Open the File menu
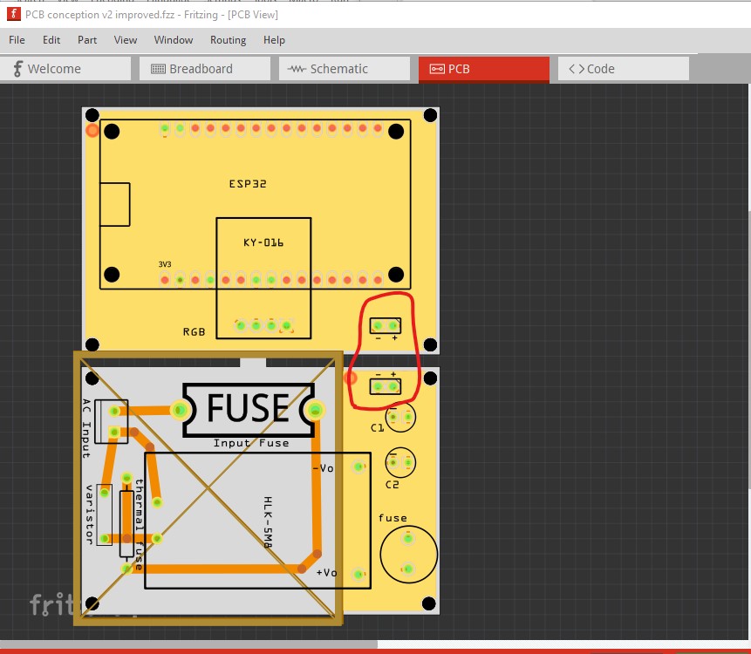The image size is (751, 654). click(x=17, y=40)
